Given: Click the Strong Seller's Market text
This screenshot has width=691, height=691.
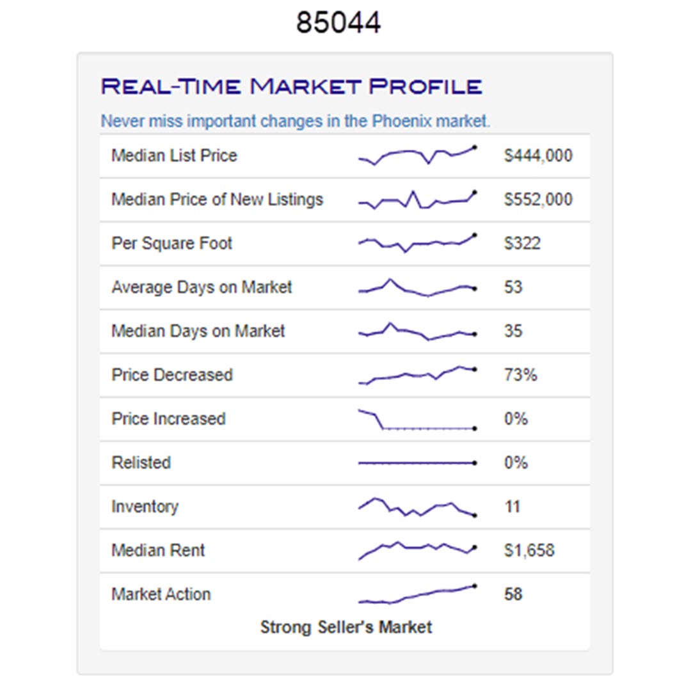Looking at the screenshot, I should pos(345,627).
